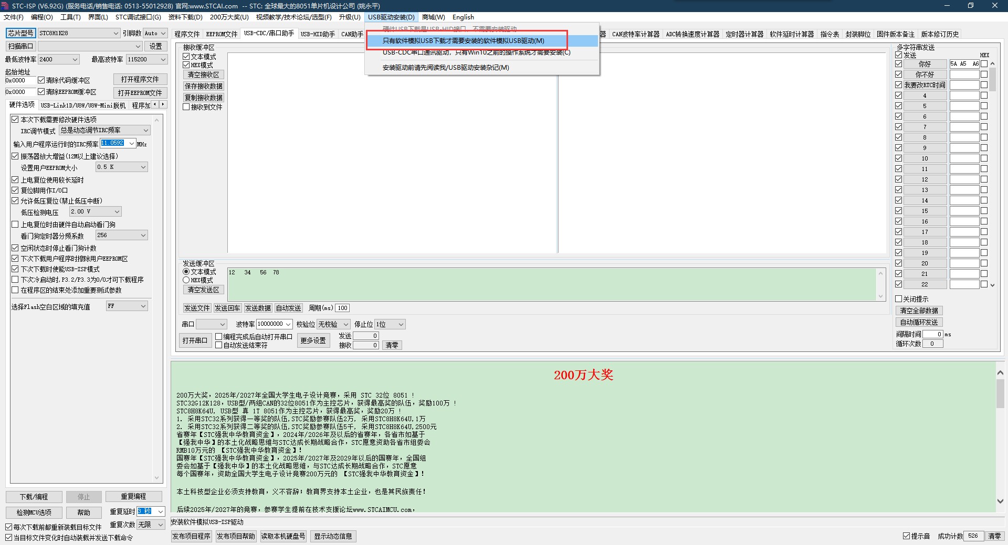Click the left tab-scroll arrow beside 程序加 tab
Viewport: 1008px width, 545px height.
pyautogui.click(x=155, y=104)
